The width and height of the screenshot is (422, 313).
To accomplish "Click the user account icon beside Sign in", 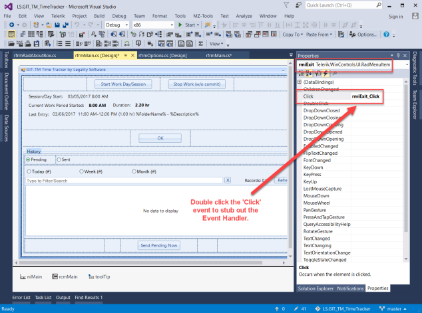I will pyautogui.click(x=415, y=16).
